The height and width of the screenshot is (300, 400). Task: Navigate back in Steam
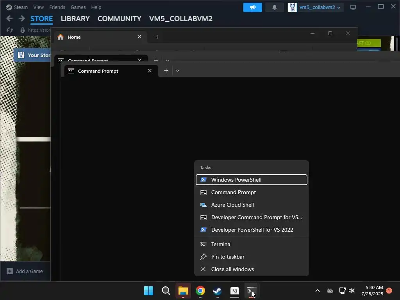coord(9,18)
